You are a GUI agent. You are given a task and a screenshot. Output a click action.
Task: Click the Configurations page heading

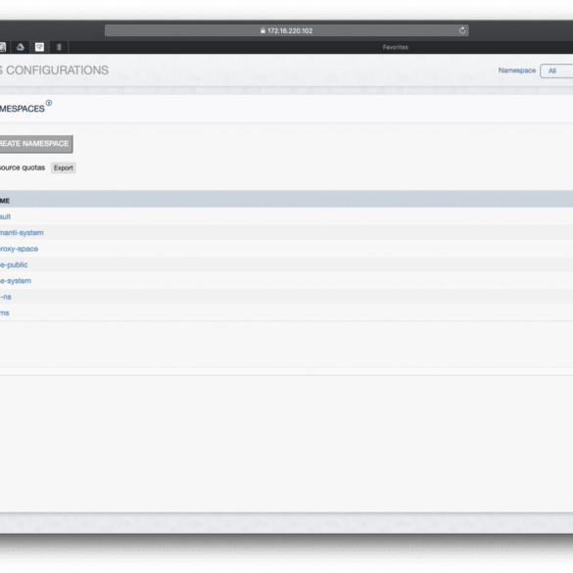(54, 71)
